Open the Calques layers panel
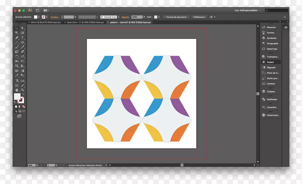Screen dimensions: 302x184 pos(271,92)
